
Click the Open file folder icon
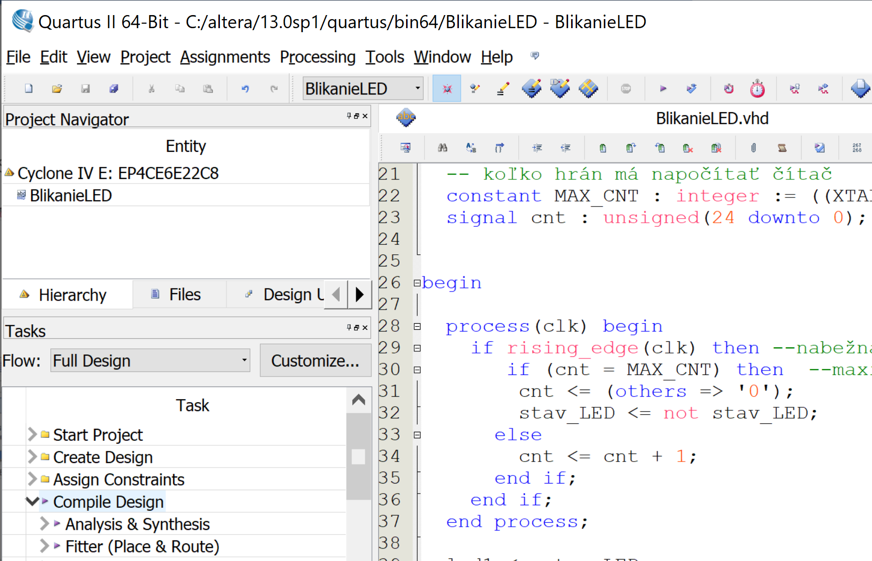(57, 89)
